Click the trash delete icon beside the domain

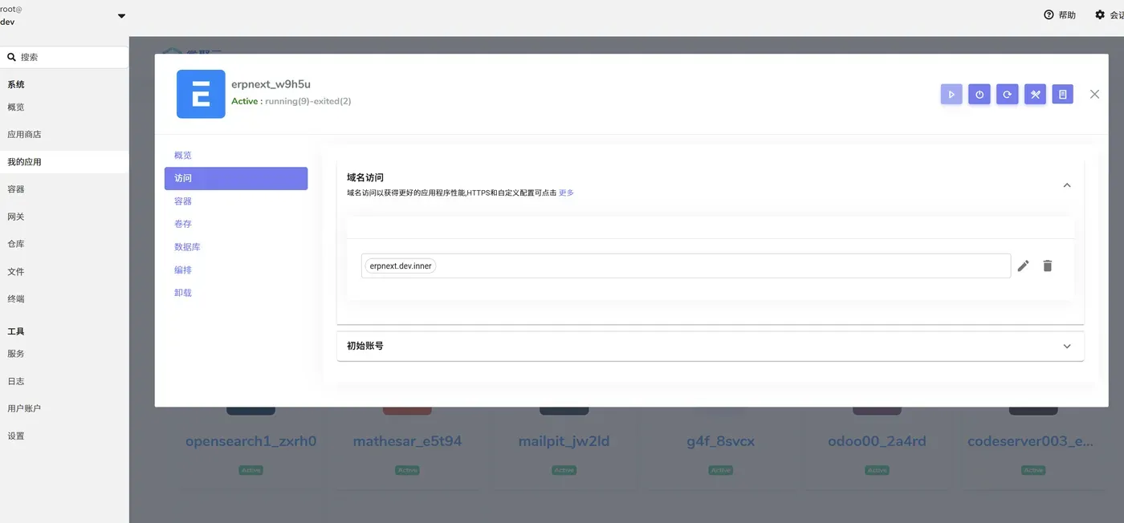1047,266
